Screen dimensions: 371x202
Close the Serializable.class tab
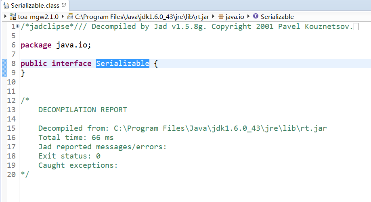point(64,5)
